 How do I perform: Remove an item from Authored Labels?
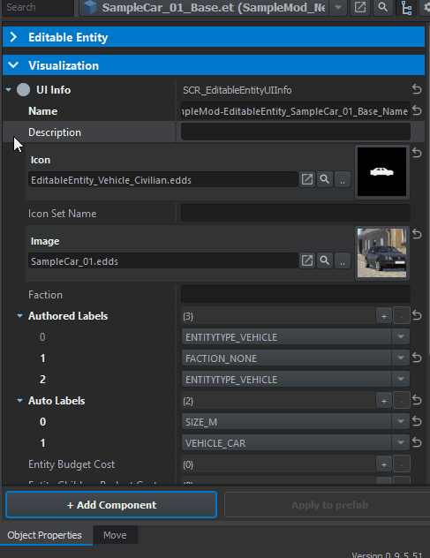tap(402, 316)
